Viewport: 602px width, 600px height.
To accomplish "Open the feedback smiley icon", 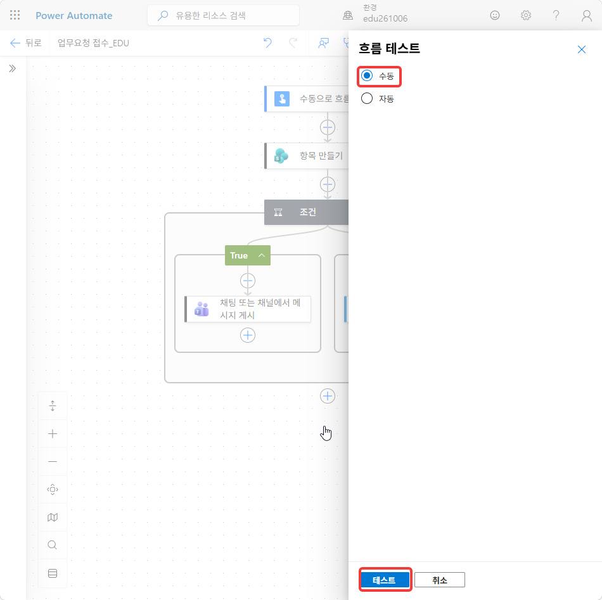I will coord(495,15).
